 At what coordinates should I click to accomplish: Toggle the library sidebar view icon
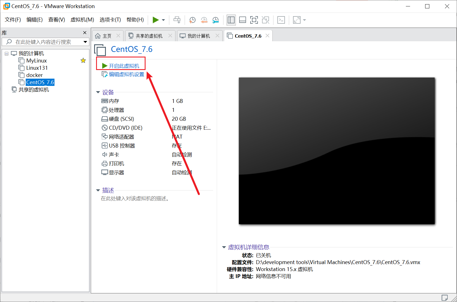pos(231,20)
